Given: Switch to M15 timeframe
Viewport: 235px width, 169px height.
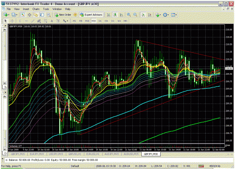Looking at the screenshot, I should pyautogui.click(x=87, y=21).
